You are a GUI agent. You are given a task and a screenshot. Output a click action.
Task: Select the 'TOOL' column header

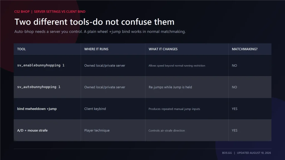click(x=21, y=49)
